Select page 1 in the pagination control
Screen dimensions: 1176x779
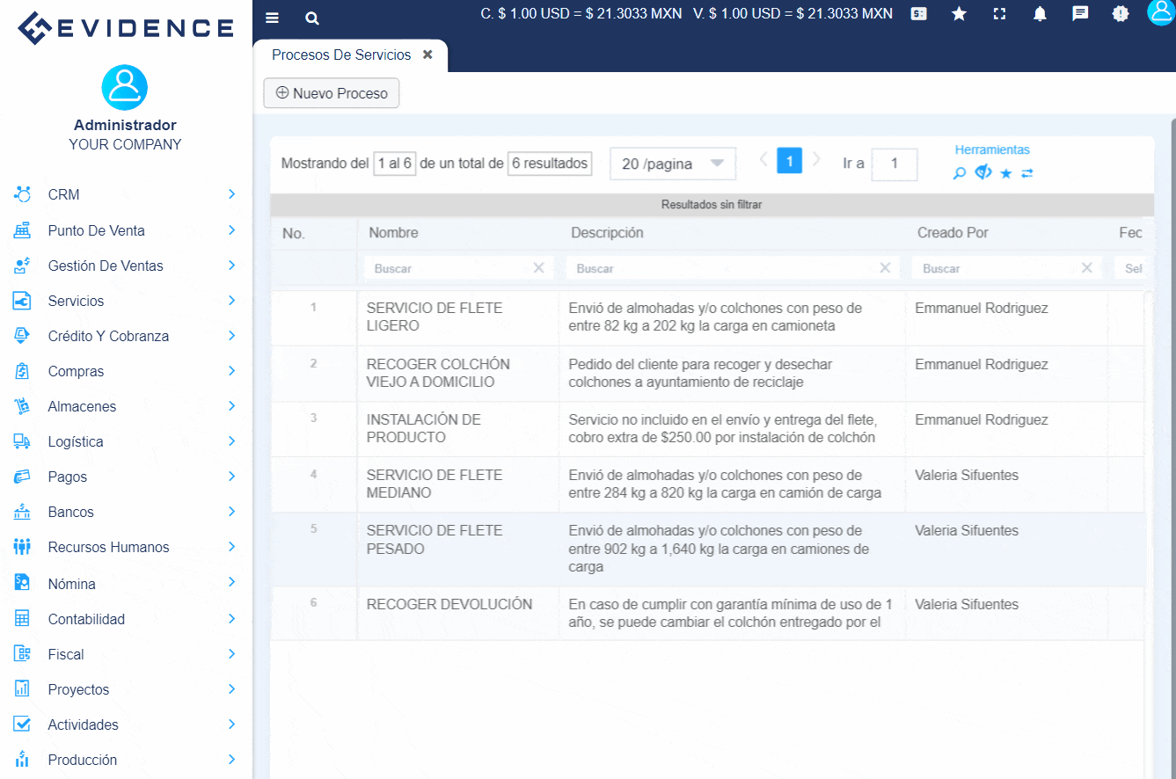789,160
